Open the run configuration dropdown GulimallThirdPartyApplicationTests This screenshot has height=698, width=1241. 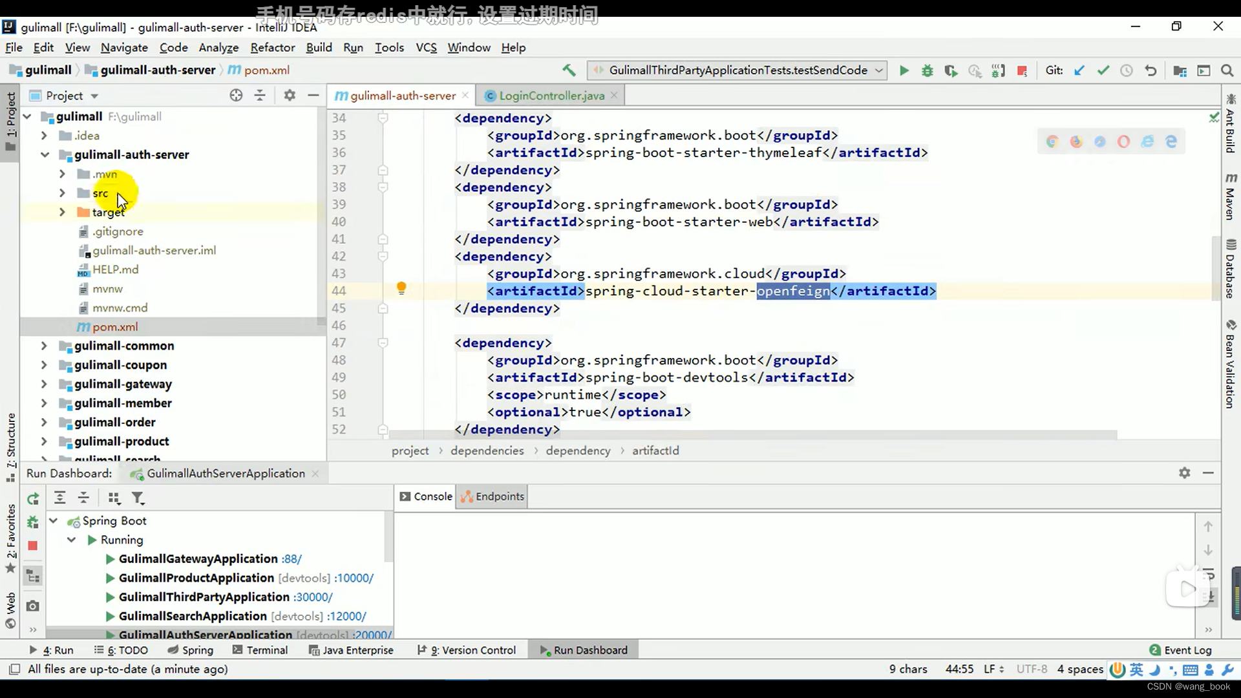pos(737,70)
